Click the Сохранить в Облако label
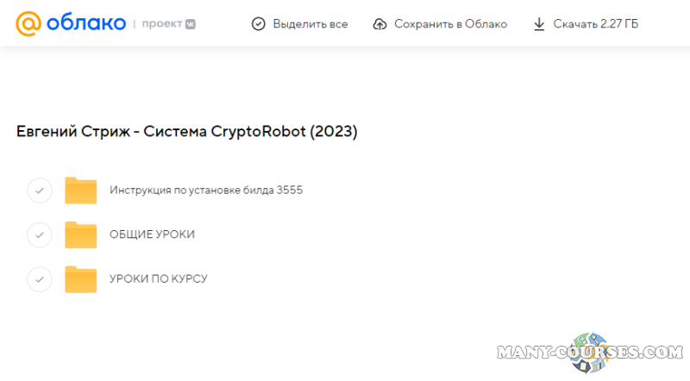Screen dimensions: 690x381 tap(450, 24)
